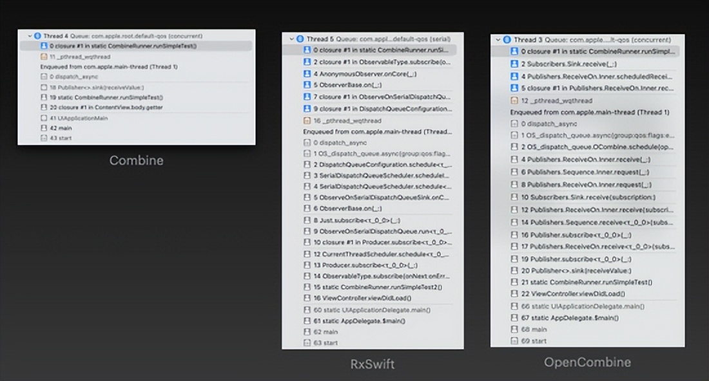Select the '62 main' stack frame
Viewport: 709px width, 381px height.
click(369, 332)
